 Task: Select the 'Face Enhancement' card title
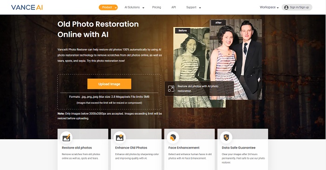[x=184, y=148]
